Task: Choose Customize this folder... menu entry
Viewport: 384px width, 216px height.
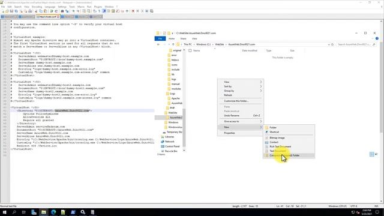Action: click(x=241, y=101)
